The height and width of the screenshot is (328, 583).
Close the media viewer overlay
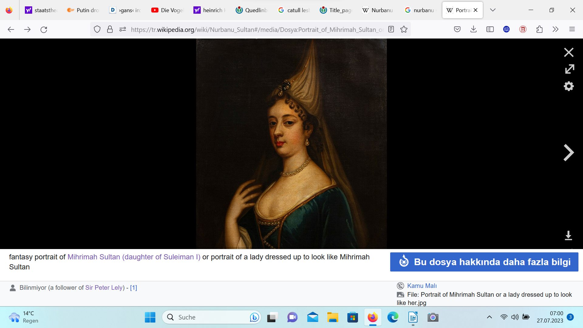click(x=568, y=52)
